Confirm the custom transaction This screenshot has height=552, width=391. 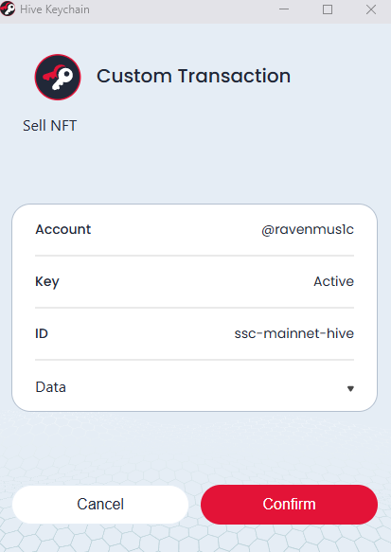pyautogui.click(x=289, y=504)
